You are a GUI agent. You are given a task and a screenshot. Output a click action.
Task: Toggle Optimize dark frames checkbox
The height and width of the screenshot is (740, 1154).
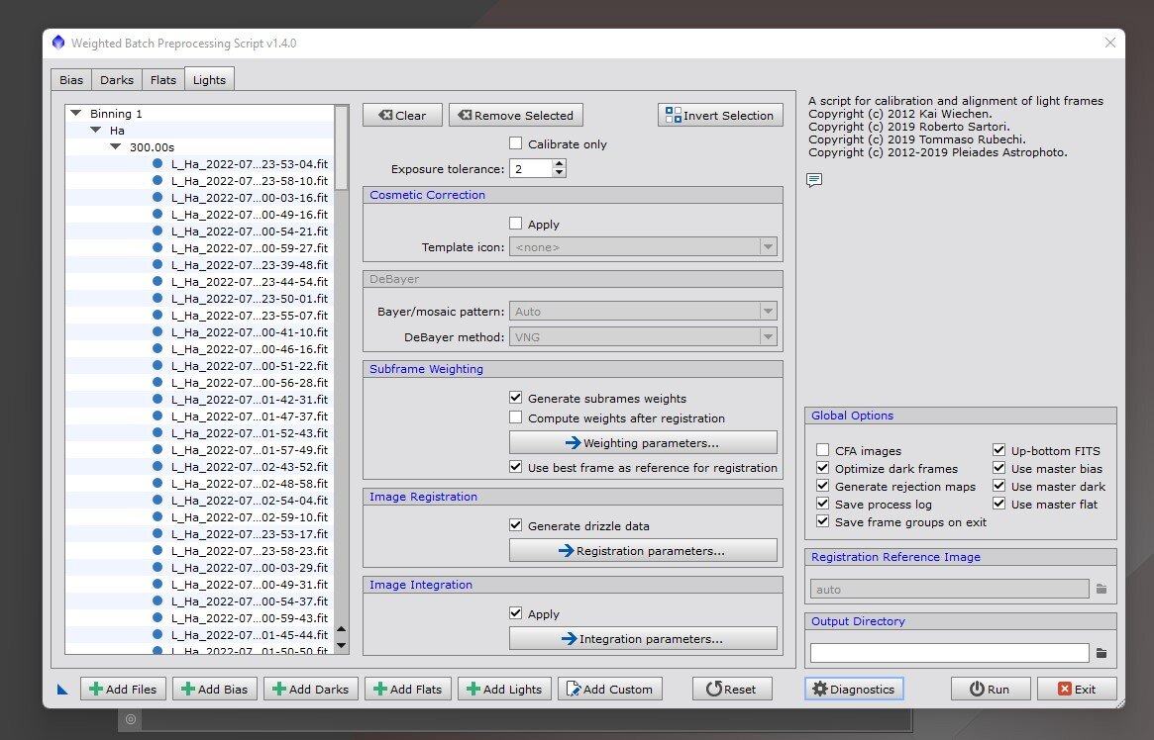tap(823, 467)
